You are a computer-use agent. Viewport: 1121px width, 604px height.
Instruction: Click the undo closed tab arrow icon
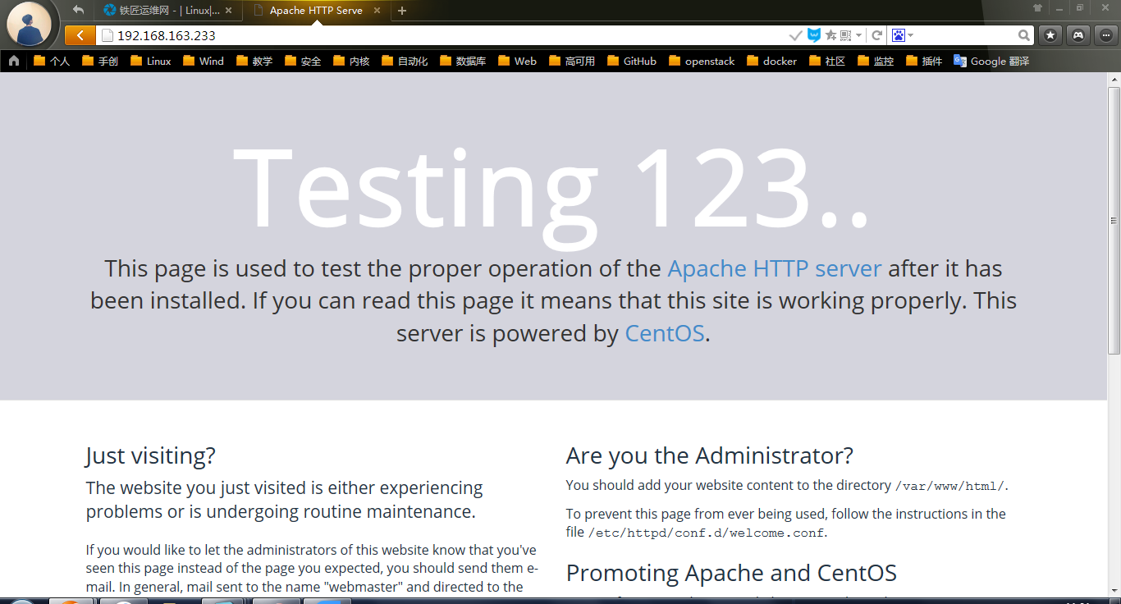tap(78, 11)
